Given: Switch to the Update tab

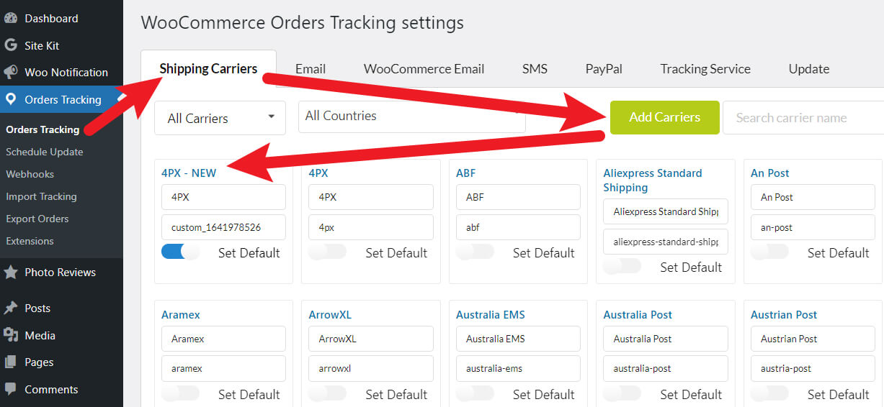Looking at the screenshot, I should coord(808,69).
